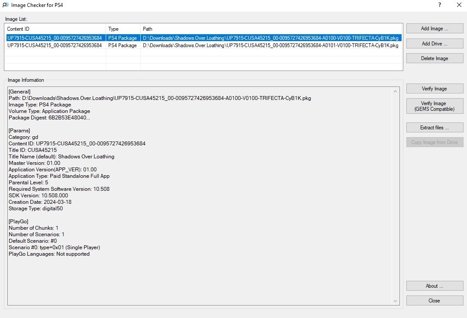Click the Scenario #0 Single Player line

[55, 247]
